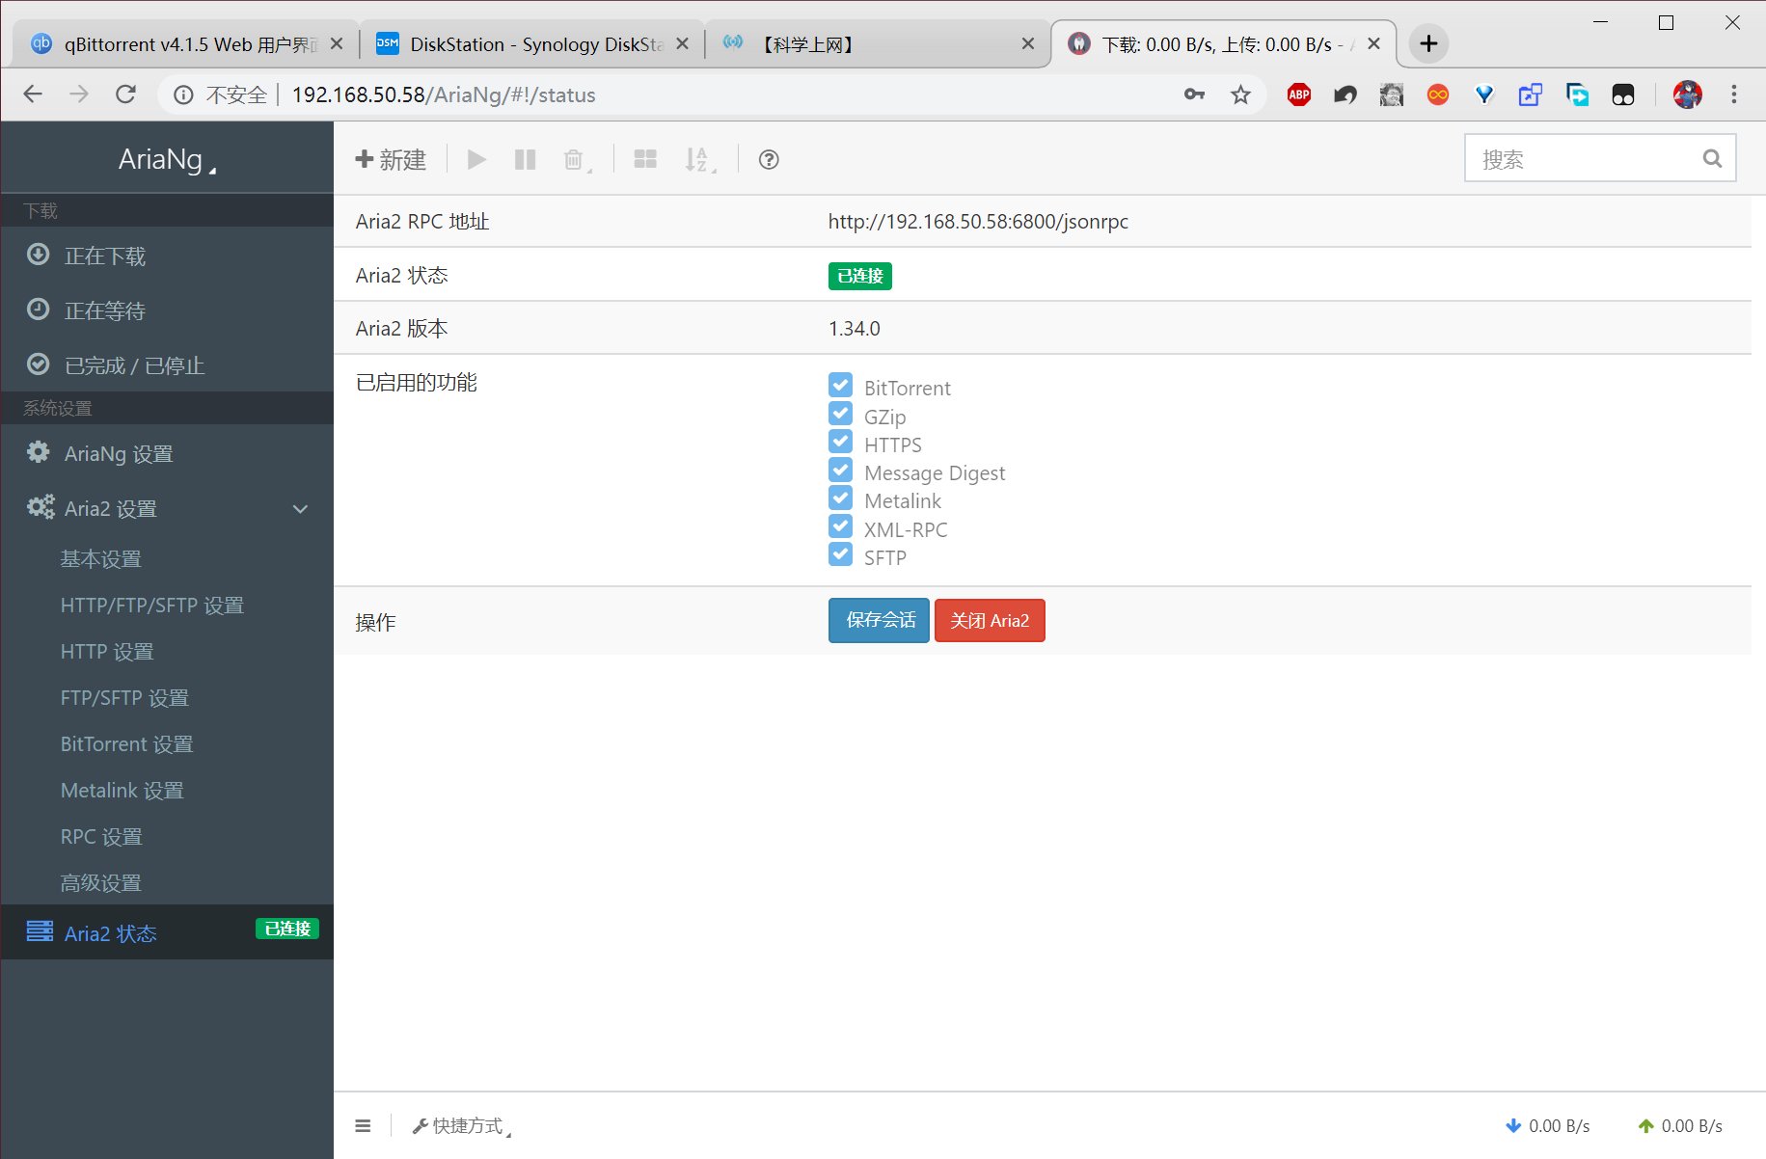
Task: Toggle sidebar with the hamburger icon
Action: coord(363,1126)
